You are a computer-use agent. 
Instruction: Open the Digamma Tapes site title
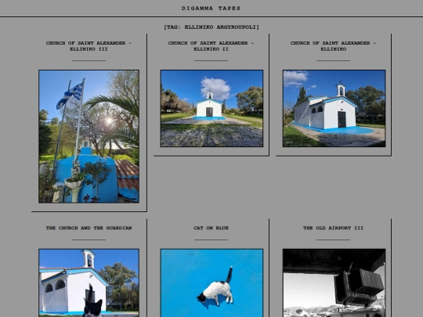[x=211, y=9]
